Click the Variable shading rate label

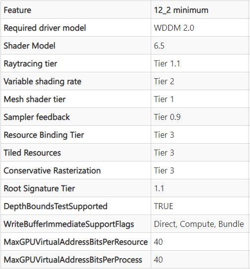click(42, 81)
